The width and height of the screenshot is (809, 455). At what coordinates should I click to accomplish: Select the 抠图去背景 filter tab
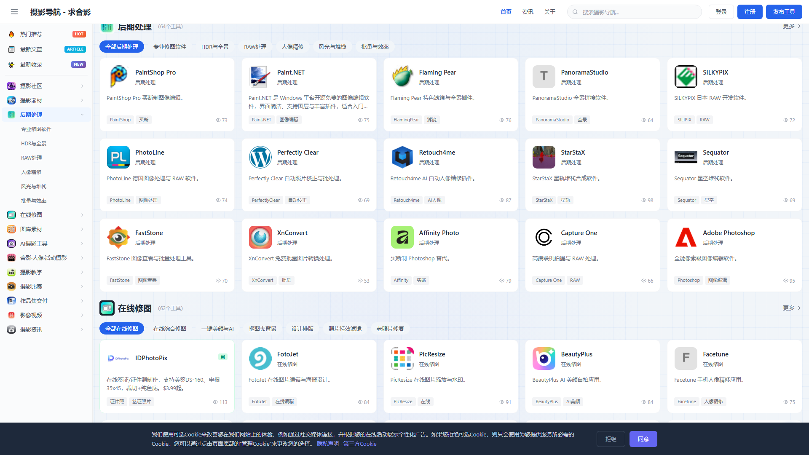click(x=263, y=329)
